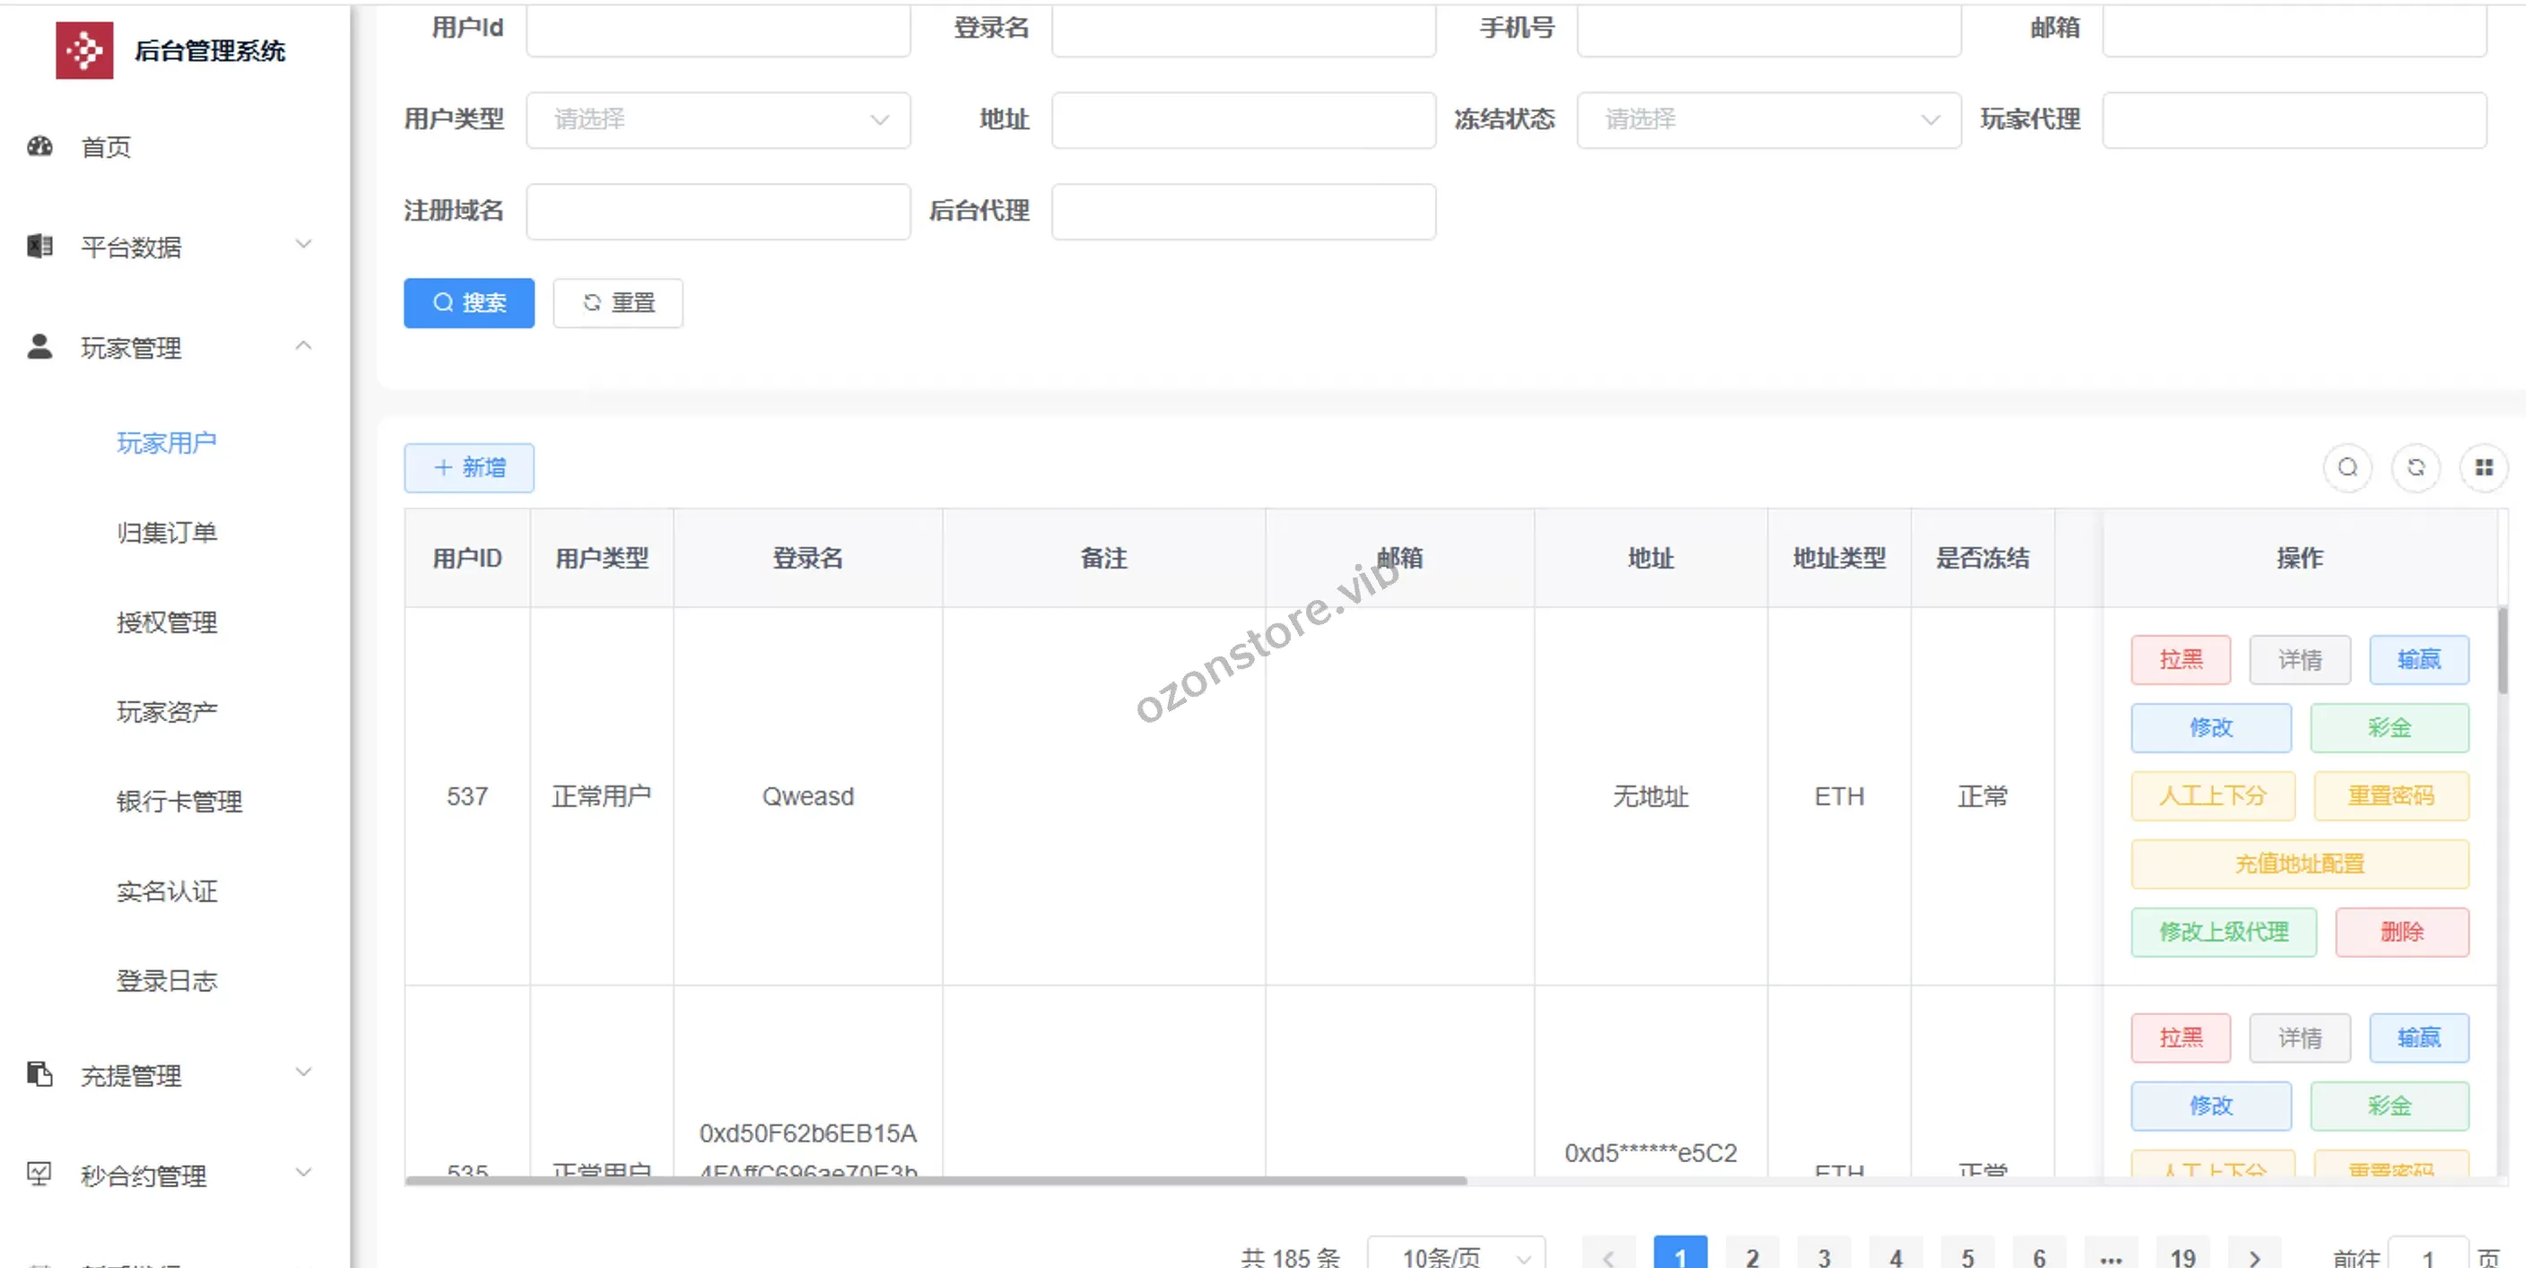Click the dashboard icon beside 首页
The height and width of the screenshot is (1268, 2526).
tap(40, 147)
